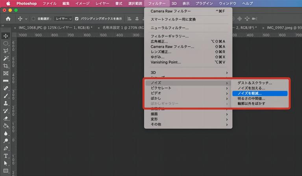Expand the toolbox double-arrow toggle

coord(3,26)
